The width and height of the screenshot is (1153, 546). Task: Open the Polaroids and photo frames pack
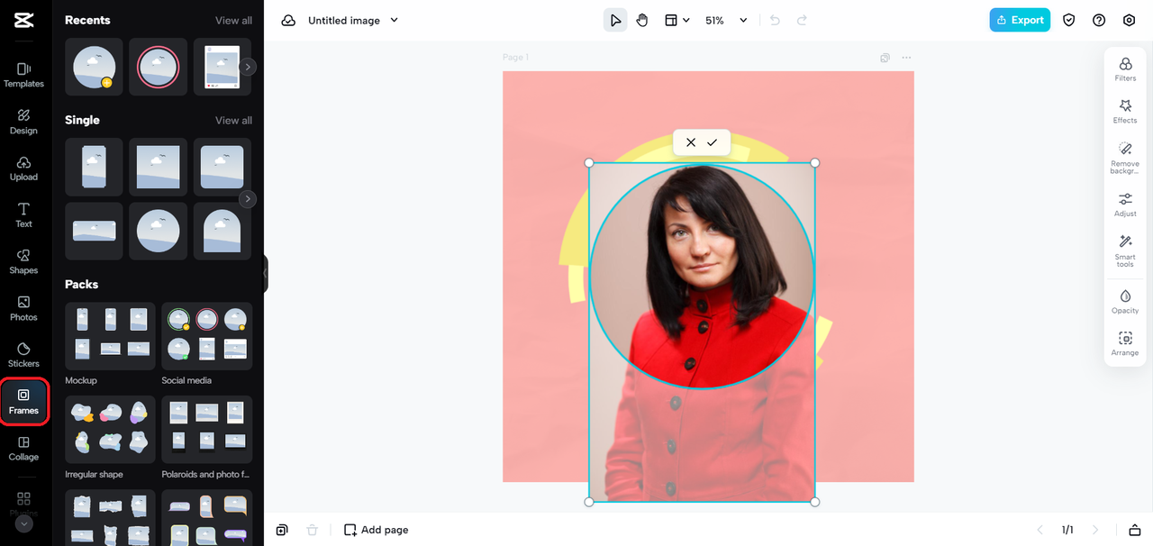pos(206,430)
